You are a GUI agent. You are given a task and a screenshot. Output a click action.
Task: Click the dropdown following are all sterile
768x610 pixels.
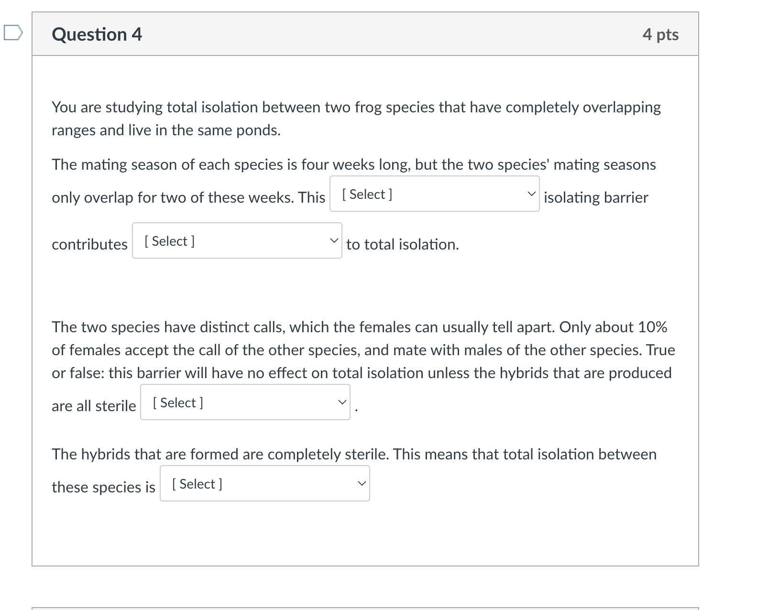click(245, 403)
